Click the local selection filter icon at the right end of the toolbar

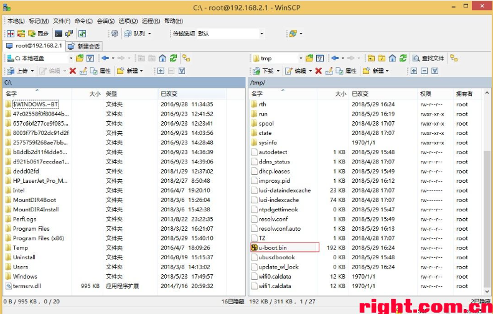coord(181,71)
